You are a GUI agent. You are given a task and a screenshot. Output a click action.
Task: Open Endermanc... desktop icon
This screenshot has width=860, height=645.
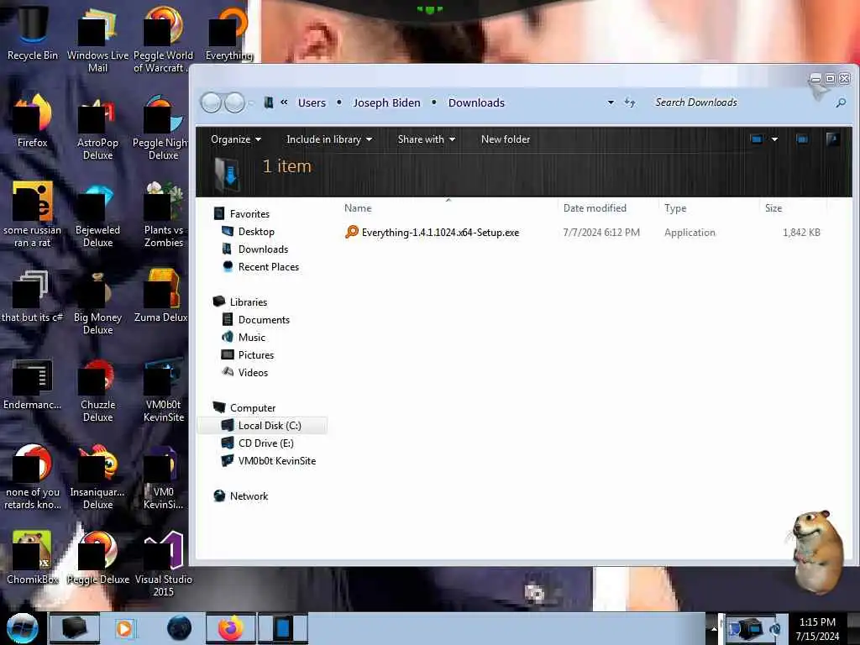[x=33, y=384]
